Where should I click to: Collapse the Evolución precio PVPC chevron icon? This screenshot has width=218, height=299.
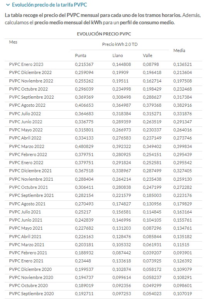coord(8,5)
